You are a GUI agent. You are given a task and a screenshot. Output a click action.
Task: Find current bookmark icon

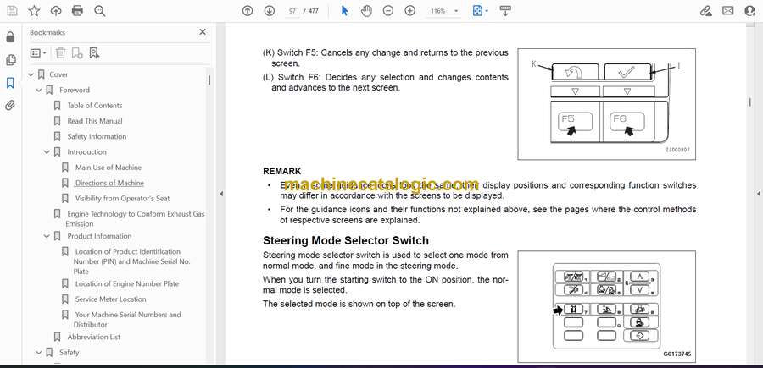94,53
